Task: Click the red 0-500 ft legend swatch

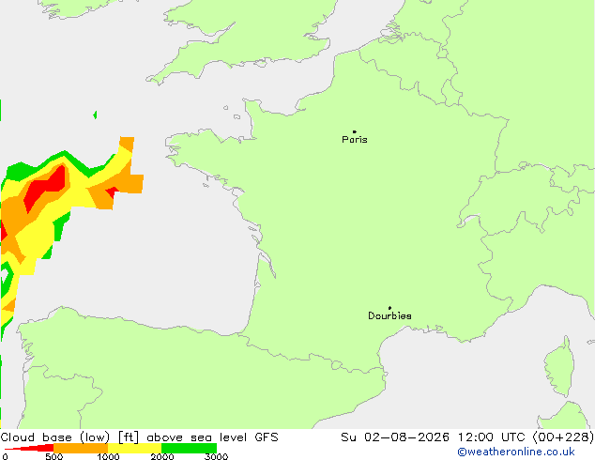Action: tap(29, 448)
